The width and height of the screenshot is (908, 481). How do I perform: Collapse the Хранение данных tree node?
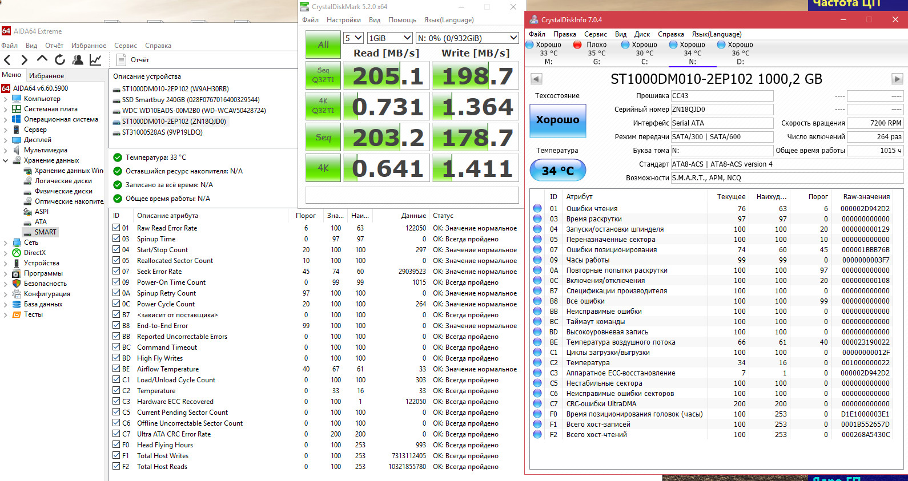6,160
